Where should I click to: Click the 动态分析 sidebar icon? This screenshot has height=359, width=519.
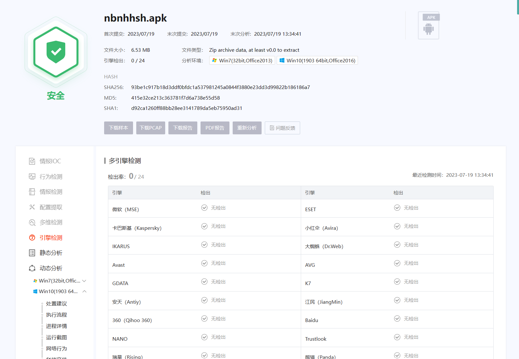click(32, 268)
